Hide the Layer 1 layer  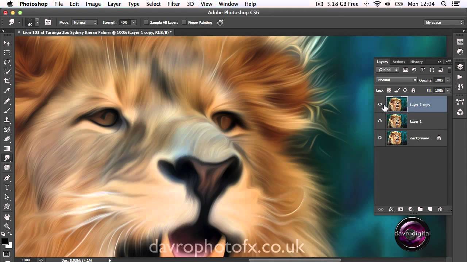pos(380,121)
